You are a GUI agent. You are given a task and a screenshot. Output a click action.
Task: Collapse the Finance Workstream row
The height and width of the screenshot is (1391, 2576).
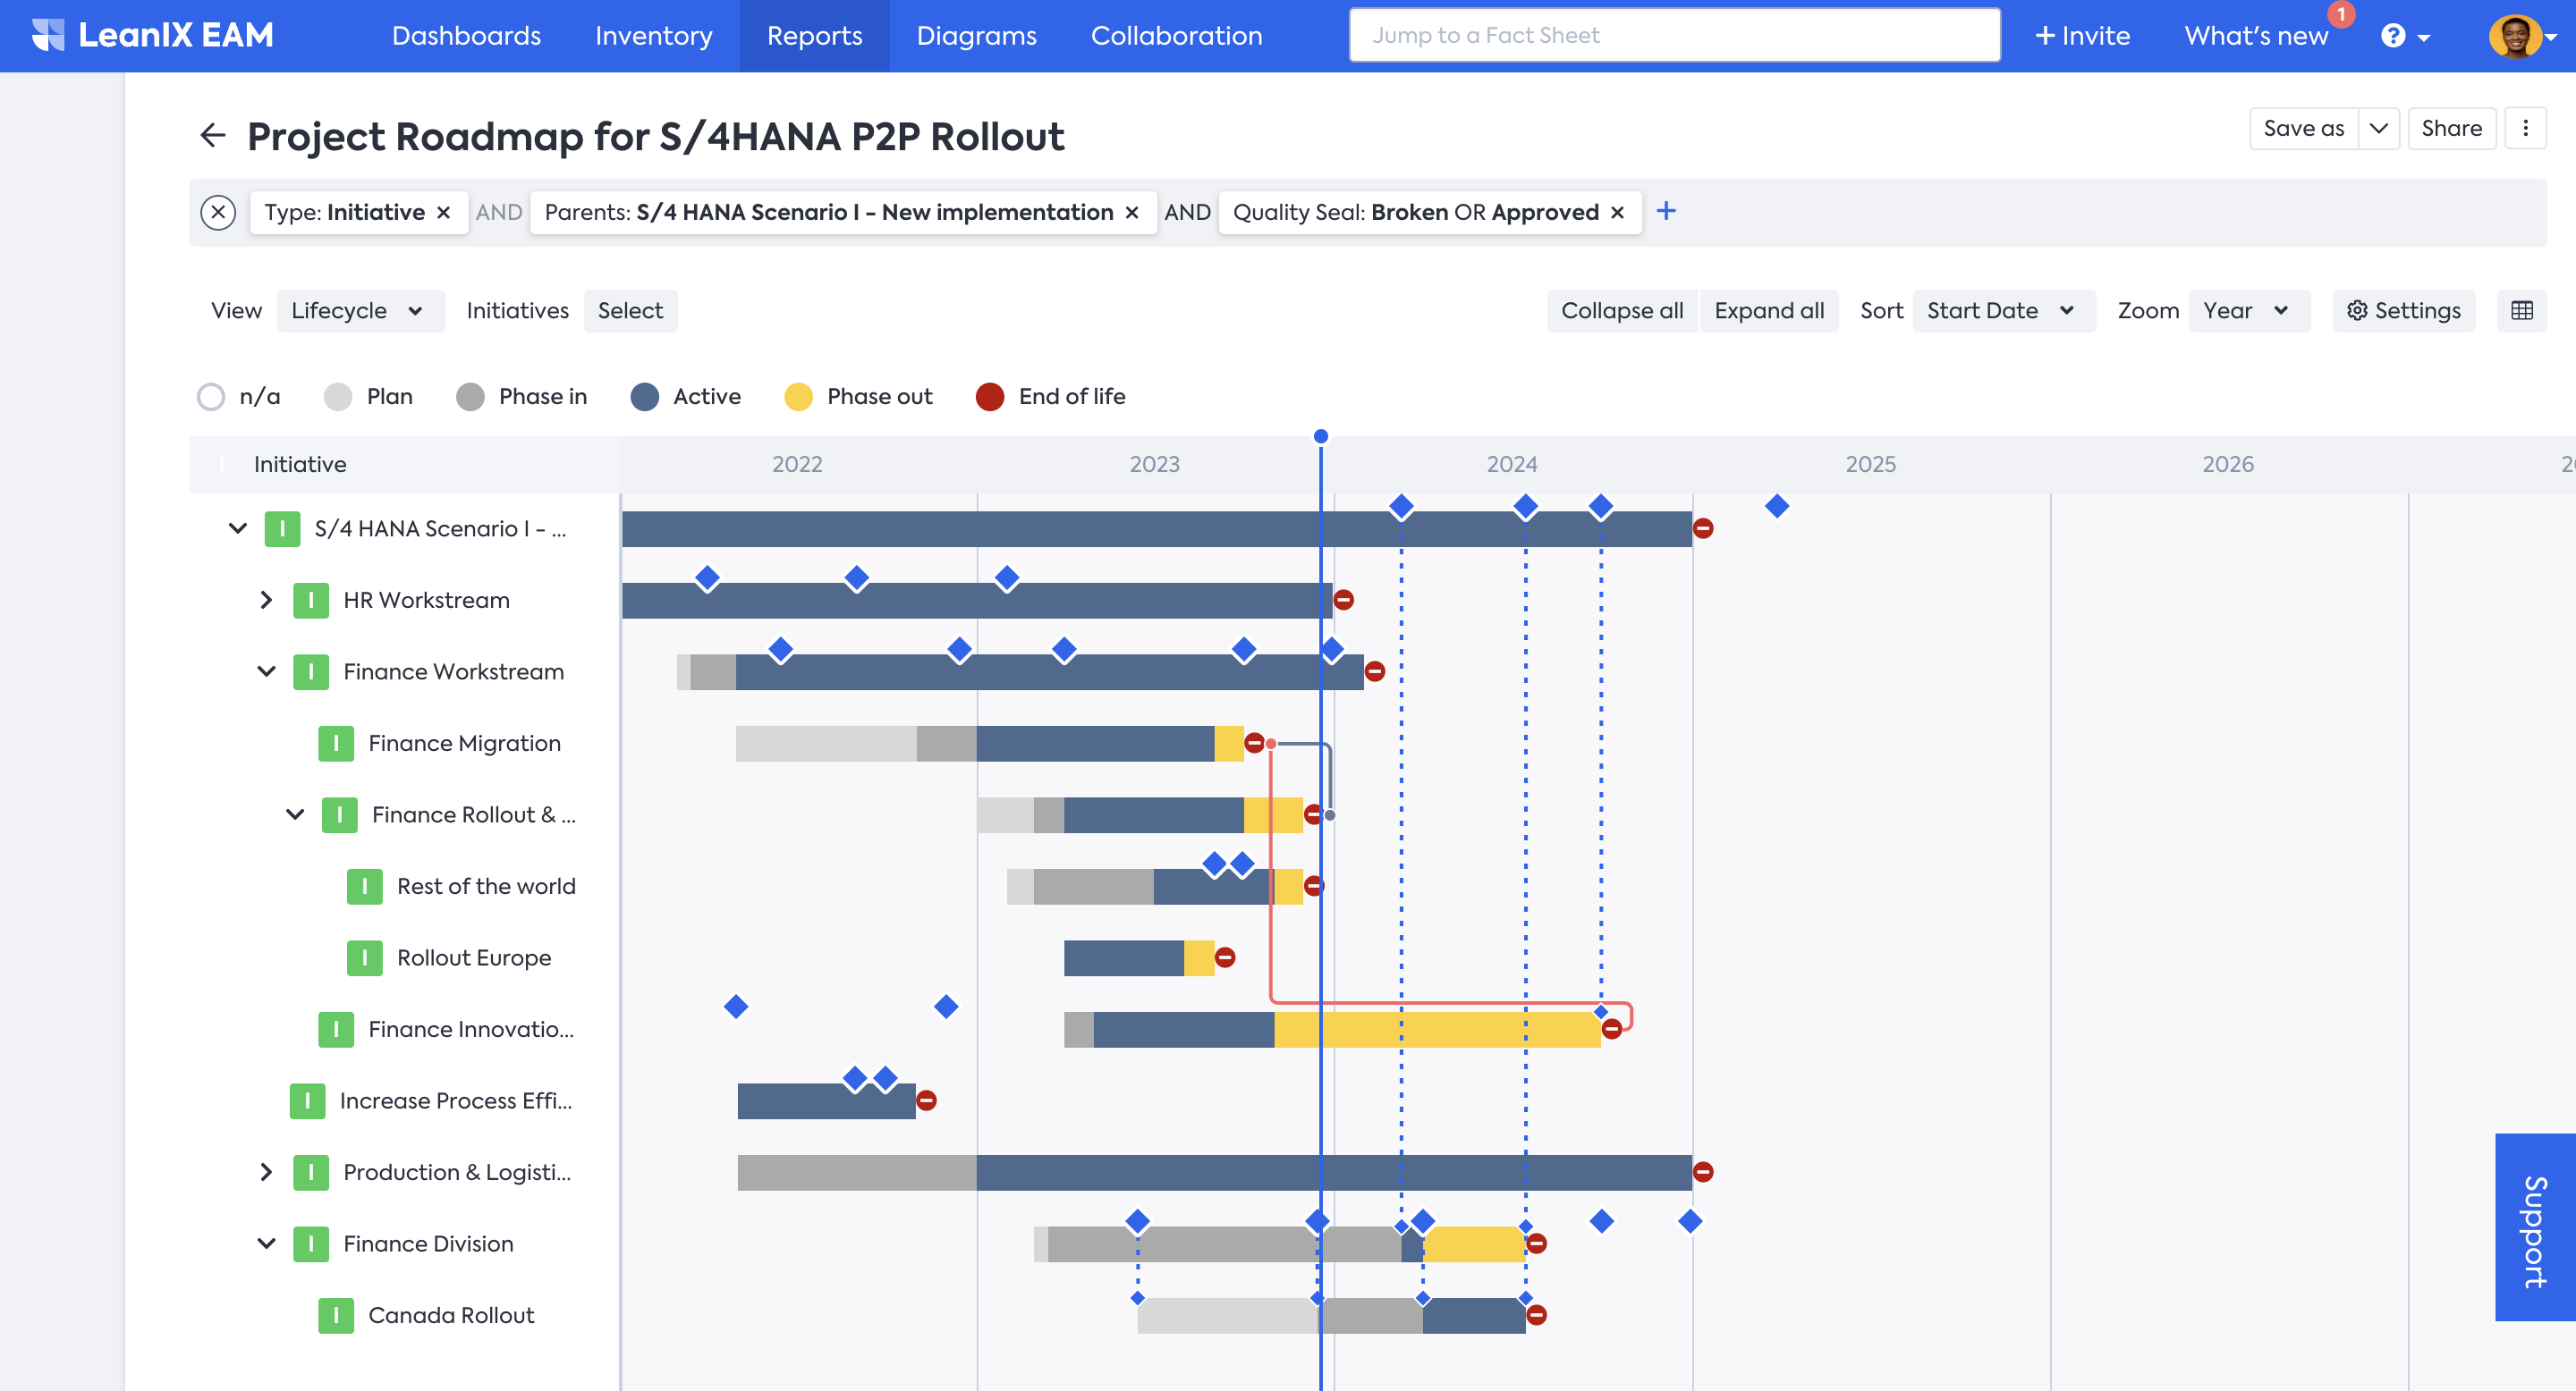(x=266, y=671)
